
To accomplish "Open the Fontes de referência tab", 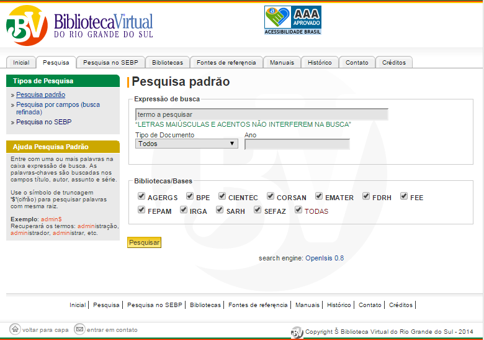I will point(226,62).
